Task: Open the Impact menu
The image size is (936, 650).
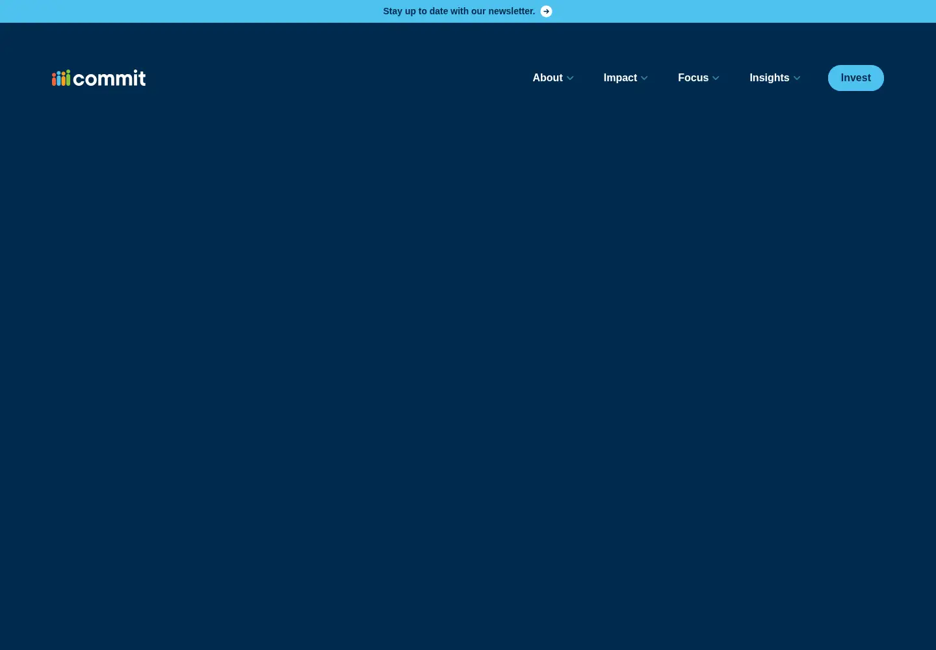Action: click(620, 78)
